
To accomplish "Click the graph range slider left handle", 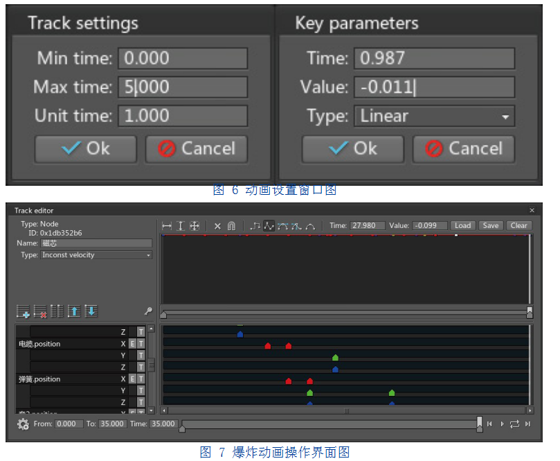I will 163,315.
